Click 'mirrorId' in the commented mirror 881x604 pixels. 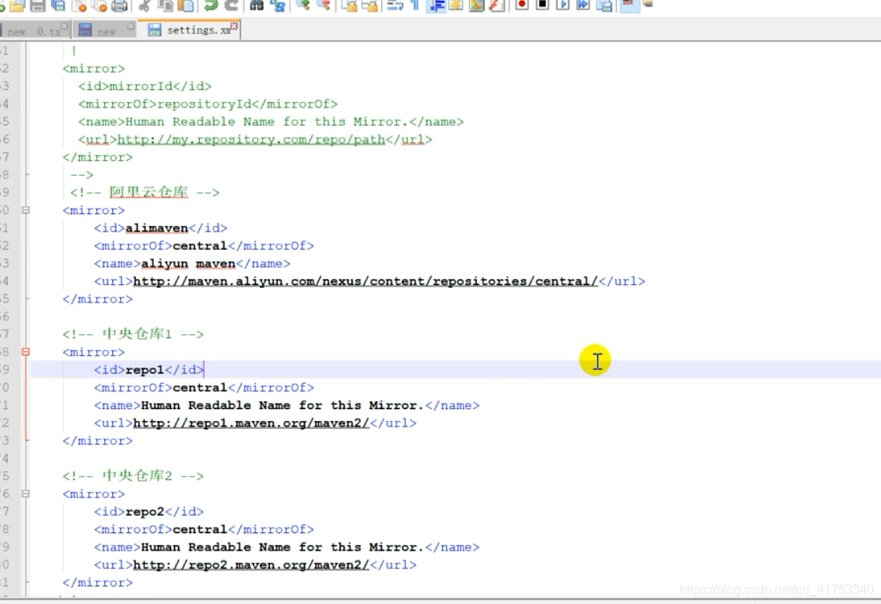click(x=140, y=86)
